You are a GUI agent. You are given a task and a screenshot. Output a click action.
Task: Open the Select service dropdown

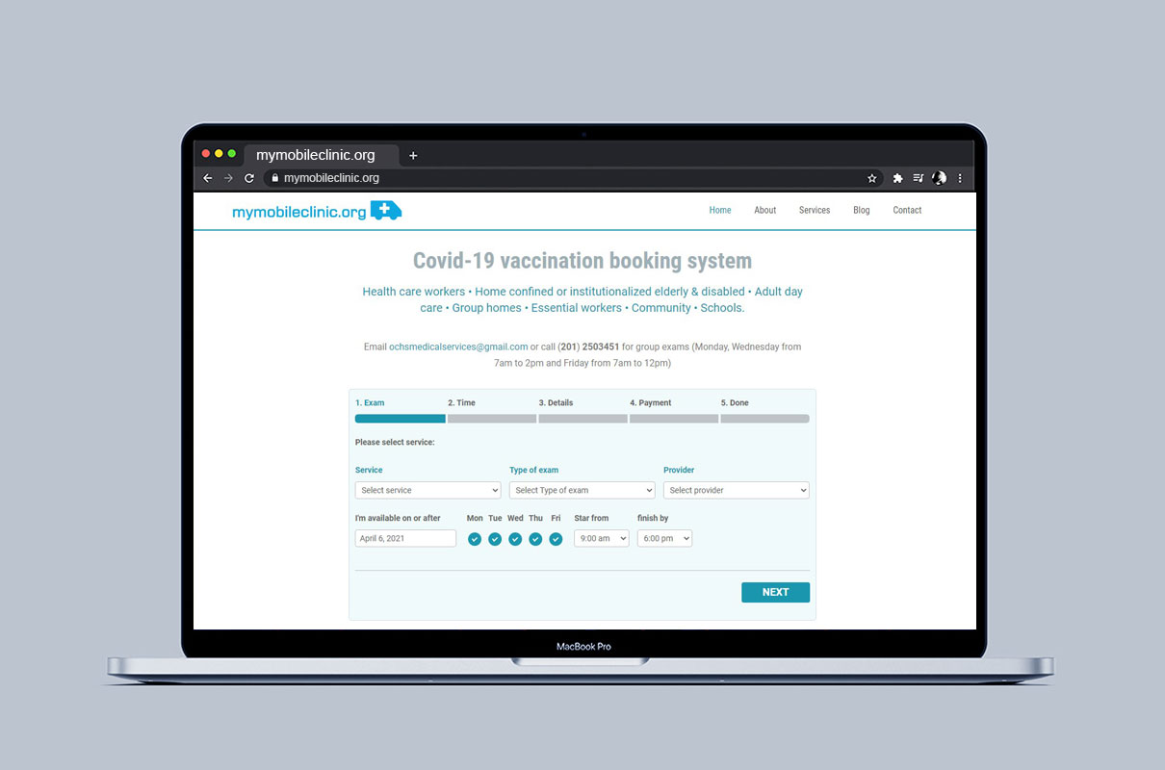pos(427,490)
